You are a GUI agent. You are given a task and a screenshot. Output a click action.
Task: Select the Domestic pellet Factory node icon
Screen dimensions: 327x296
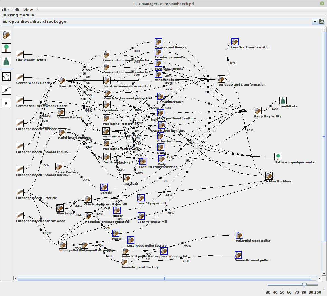pyautogui.click(x=124, y=261)
